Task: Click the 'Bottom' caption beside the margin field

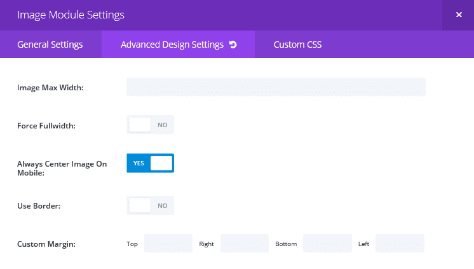Action: [x=286, y=244]
